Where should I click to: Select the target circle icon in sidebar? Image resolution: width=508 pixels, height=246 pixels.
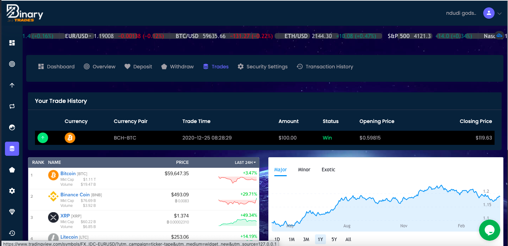pyautogui.click(x=12, y=64)
